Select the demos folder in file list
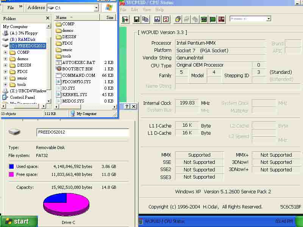Viewport: 303px width, 227px height. [x=64, y=30]
